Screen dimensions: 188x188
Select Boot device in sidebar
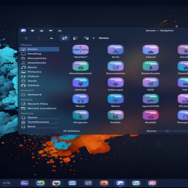point(39,126)
